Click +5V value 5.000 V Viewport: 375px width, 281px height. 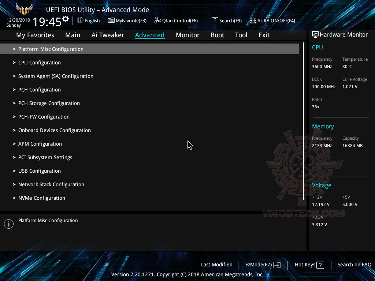click(350, 205)
